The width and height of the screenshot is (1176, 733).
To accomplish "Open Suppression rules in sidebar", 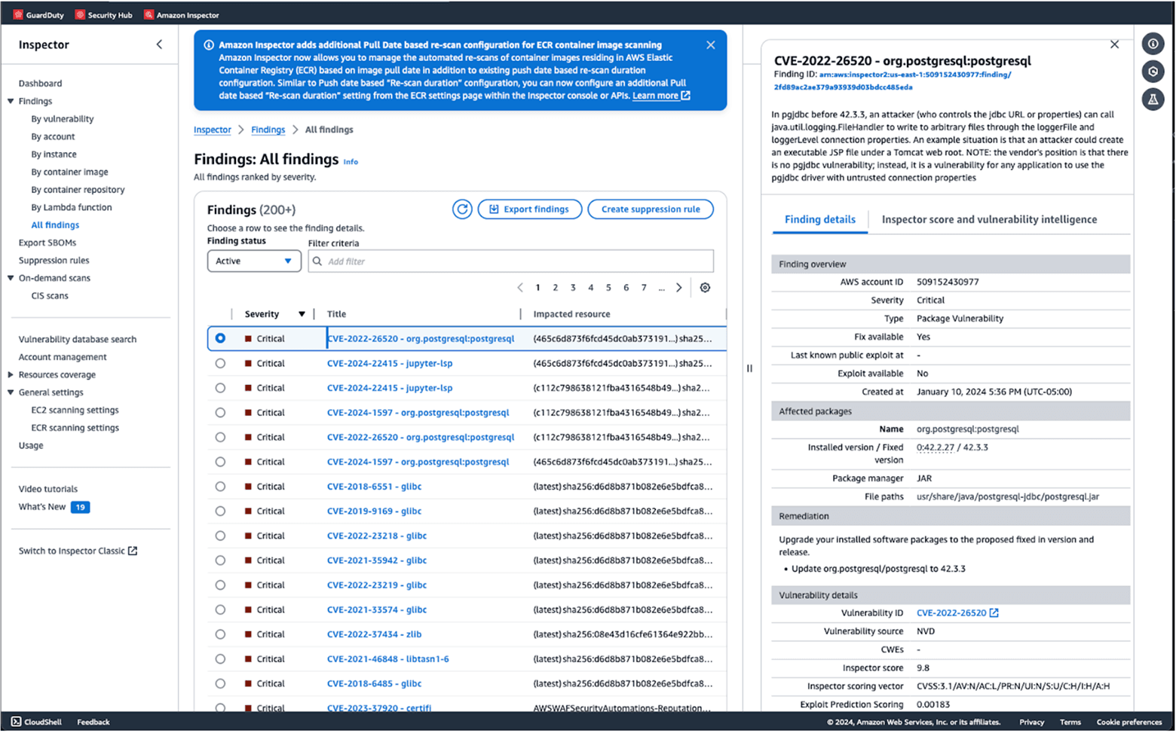I will tap(54, 261).
